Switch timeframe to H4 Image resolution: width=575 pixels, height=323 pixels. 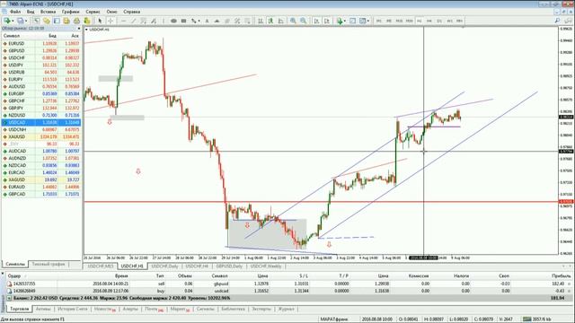[x=429, y=21]
